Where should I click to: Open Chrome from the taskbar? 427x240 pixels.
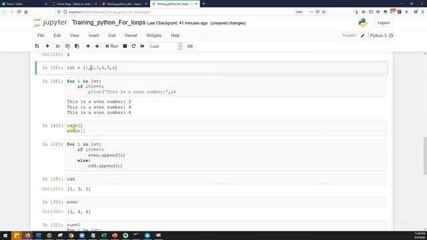tap(71, 235)
